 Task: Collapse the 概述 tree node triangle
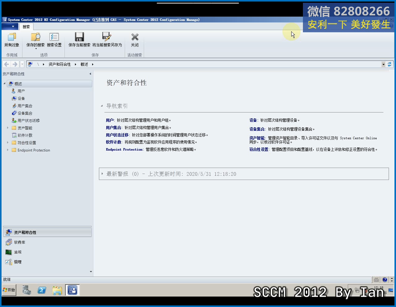(x=4, y=84)
